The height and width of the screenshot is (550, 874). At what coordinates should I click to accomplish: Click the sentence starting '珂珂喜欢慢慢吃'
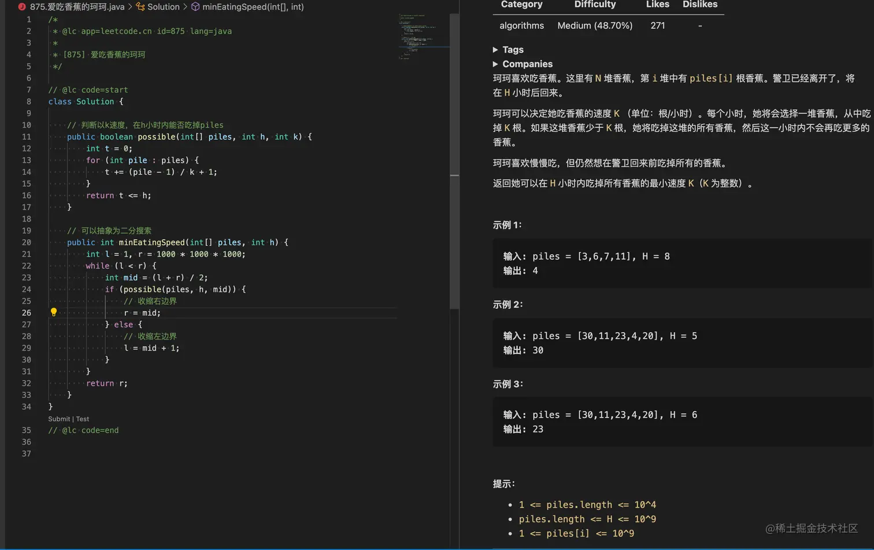pyautogui.click(x=610, y=163)
